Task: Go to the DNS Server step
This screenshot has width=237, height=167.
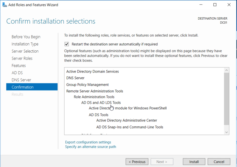Action: [21, 80]
